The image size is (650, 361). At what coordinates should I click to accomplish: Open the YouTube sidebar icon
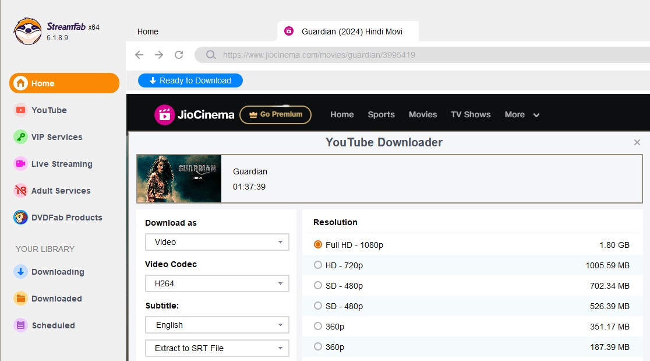21,110
